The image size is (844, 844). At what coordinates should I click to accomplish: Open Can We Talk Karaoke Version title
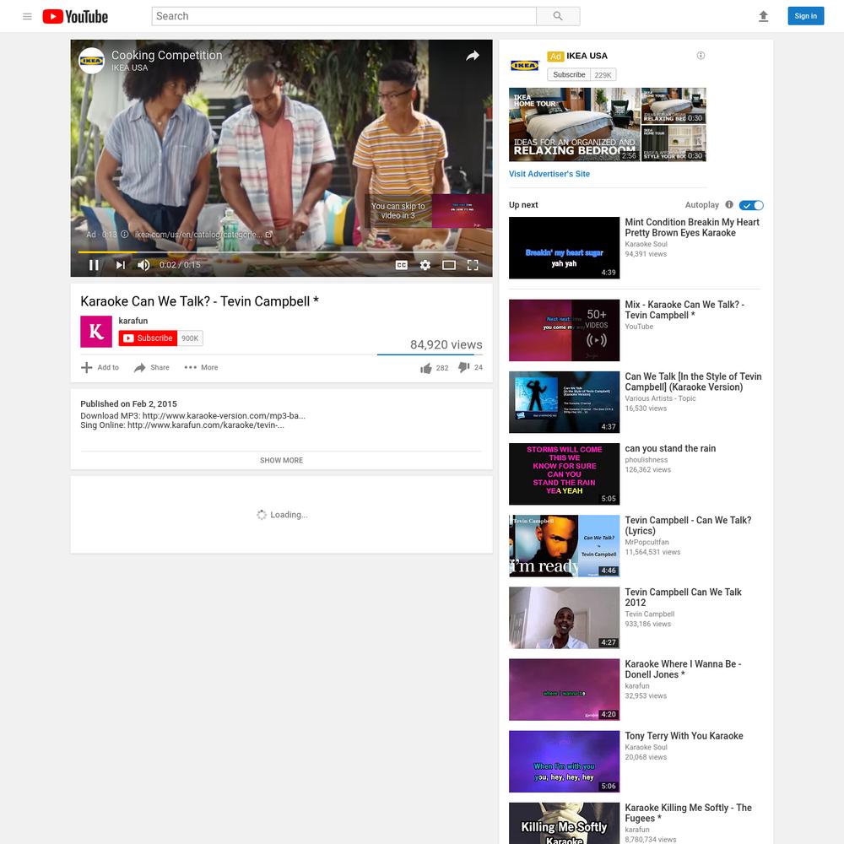pos(693,381)
